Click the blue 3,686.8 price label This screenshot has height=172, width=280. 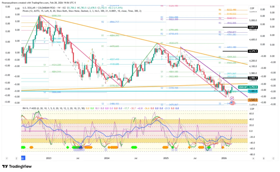click(253, 91)
